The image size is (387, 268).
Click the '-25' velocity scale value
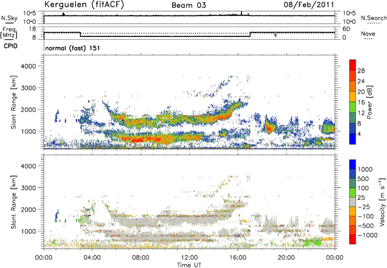point(363,207)
